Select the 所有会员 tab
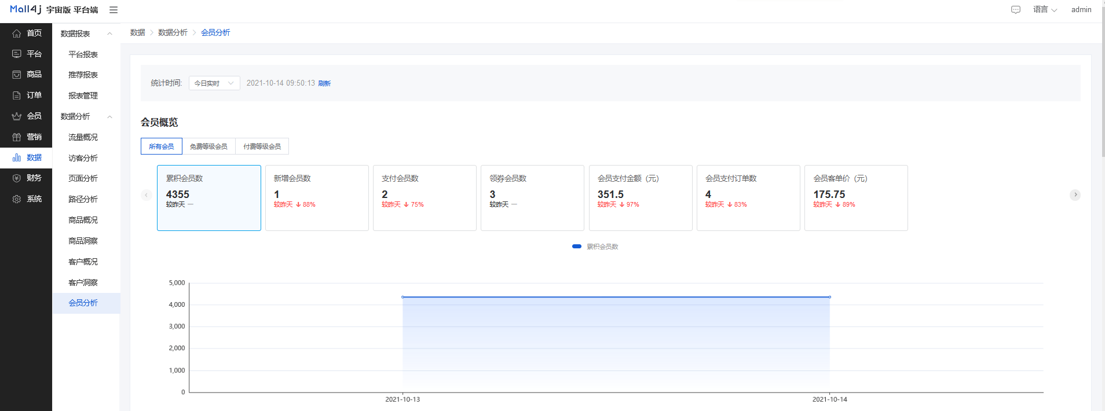The image size is (1105, 411). point(162,146)
